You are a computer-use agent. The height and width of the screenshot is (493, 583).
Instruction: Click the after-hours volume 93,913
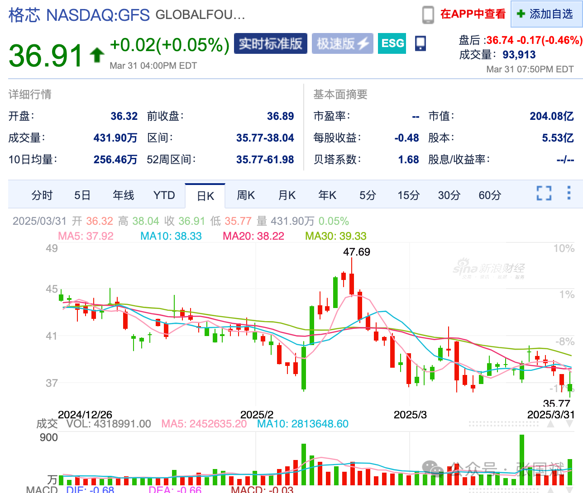click(519, 55)
